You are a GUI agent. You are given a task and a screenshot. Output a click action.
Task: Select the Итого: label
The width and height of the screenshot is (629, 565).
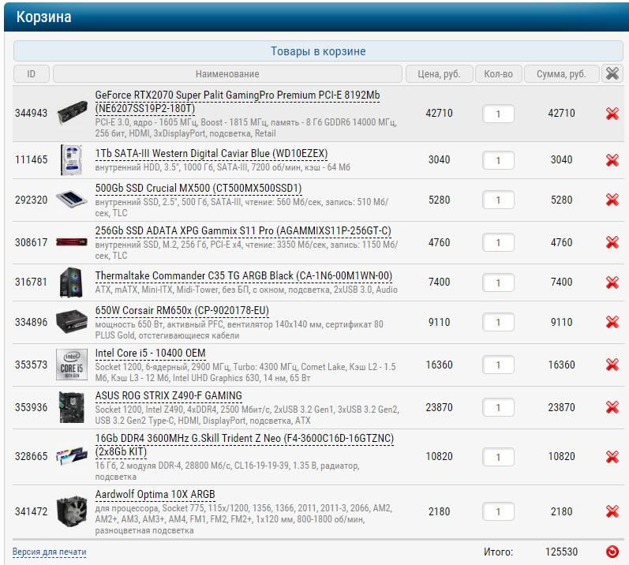pos(498,552)
